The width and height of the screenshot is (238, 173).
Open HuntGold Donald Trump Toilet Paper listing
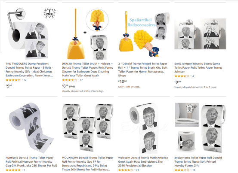tap(31, 162)
